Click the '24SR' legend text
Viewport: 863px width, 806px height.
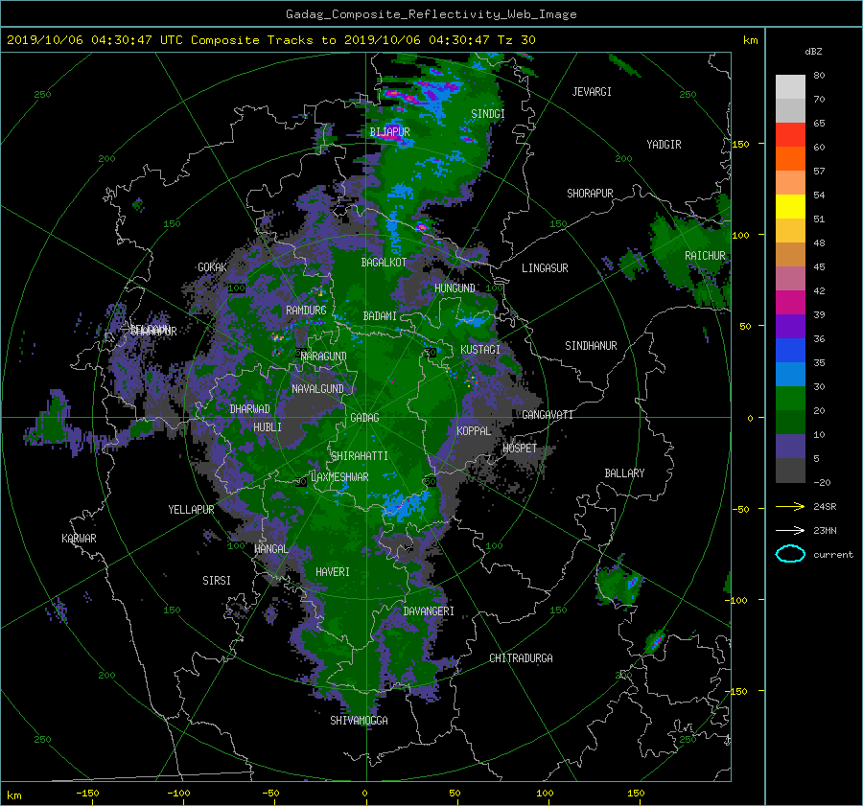click(825, 507)
